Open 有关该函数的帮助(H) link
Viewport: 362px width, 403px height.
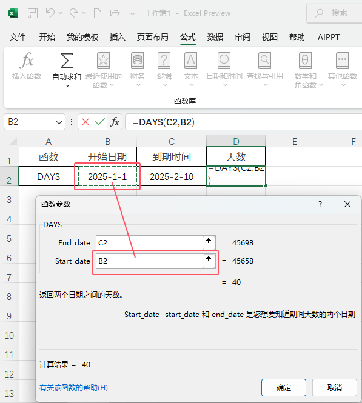73,388
